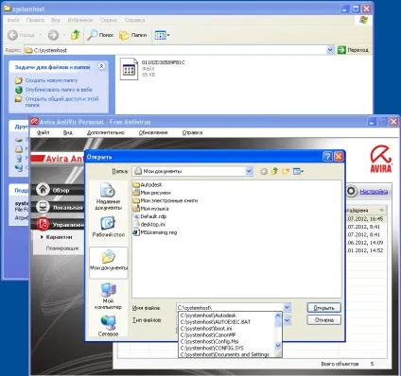Select Карантин item in Avira sidebar
401x376 pixels.
click(x=59, y=237)
